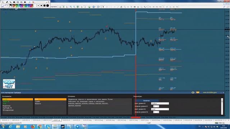Switch chart to candlestick type
Image resolution: width=230 pixels, height=129 pixels.
(x=64, y=7)
